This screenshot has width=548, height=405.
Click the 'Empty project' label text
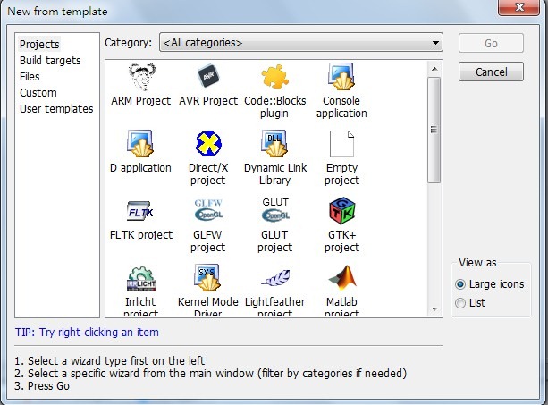point(341,174)
